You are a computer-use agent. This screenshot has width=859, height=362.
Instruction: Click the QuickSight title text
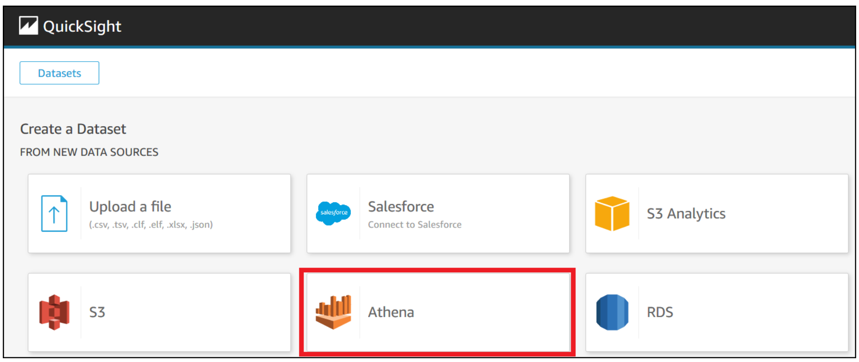[82, 26]
